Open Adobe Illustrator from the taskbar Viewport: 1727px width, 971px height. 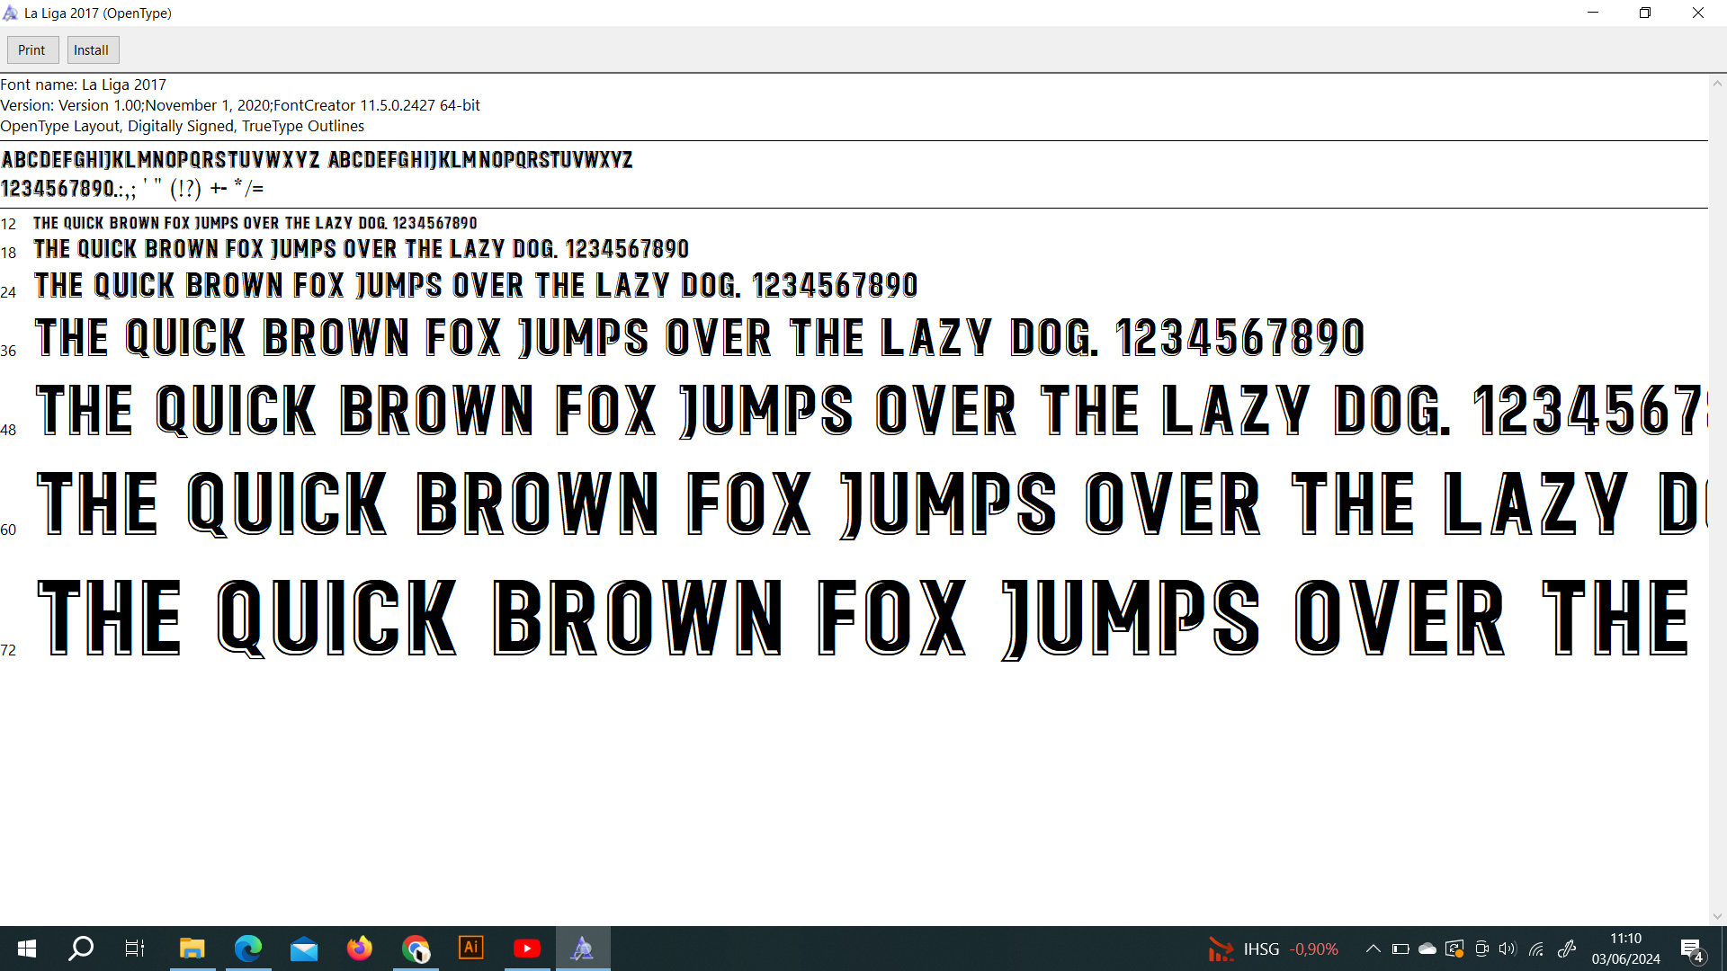click(471, 949)
